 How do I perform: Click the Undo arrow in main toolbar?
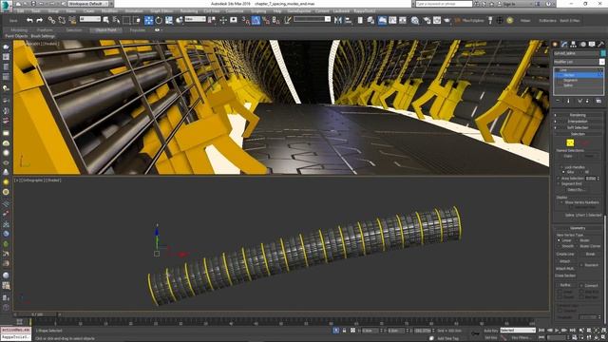[x=29, y=20]
